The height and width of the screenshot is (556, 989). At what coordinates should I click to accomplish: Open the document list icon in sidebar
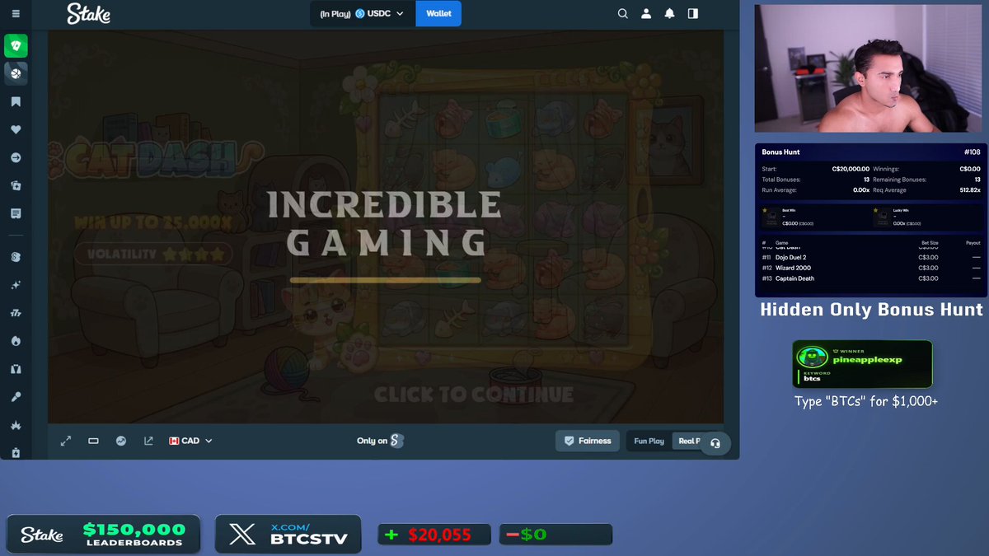[x=16, y=213]
